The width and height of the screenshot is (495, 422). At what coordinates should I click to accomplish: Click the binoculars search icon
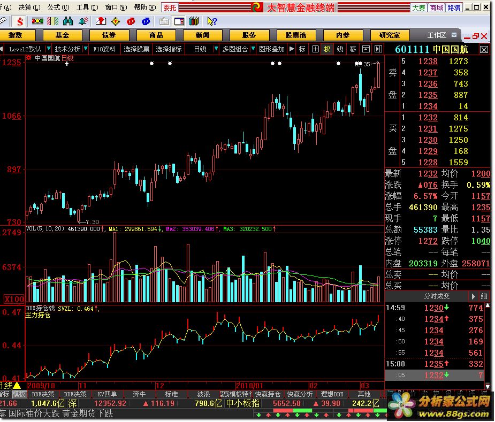(x=68, y=21)
